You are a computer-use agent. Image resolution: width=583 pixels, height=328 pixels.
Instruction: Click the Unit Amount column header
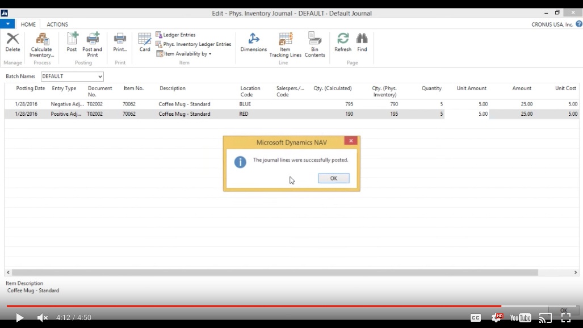(x=472, y=89)
